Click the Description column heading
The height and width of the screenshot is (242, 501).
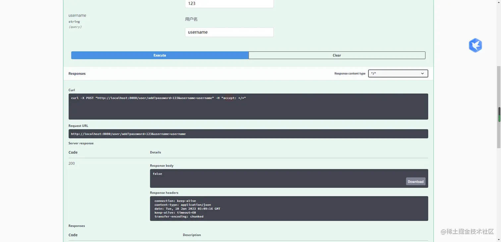pos(192,235)
